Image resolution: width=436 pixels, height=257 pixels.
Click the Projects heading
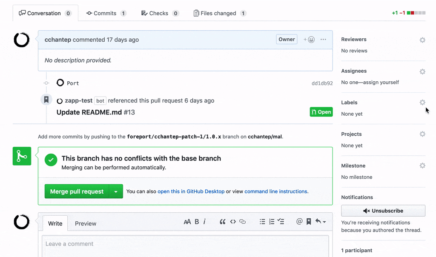pos(351,134)
